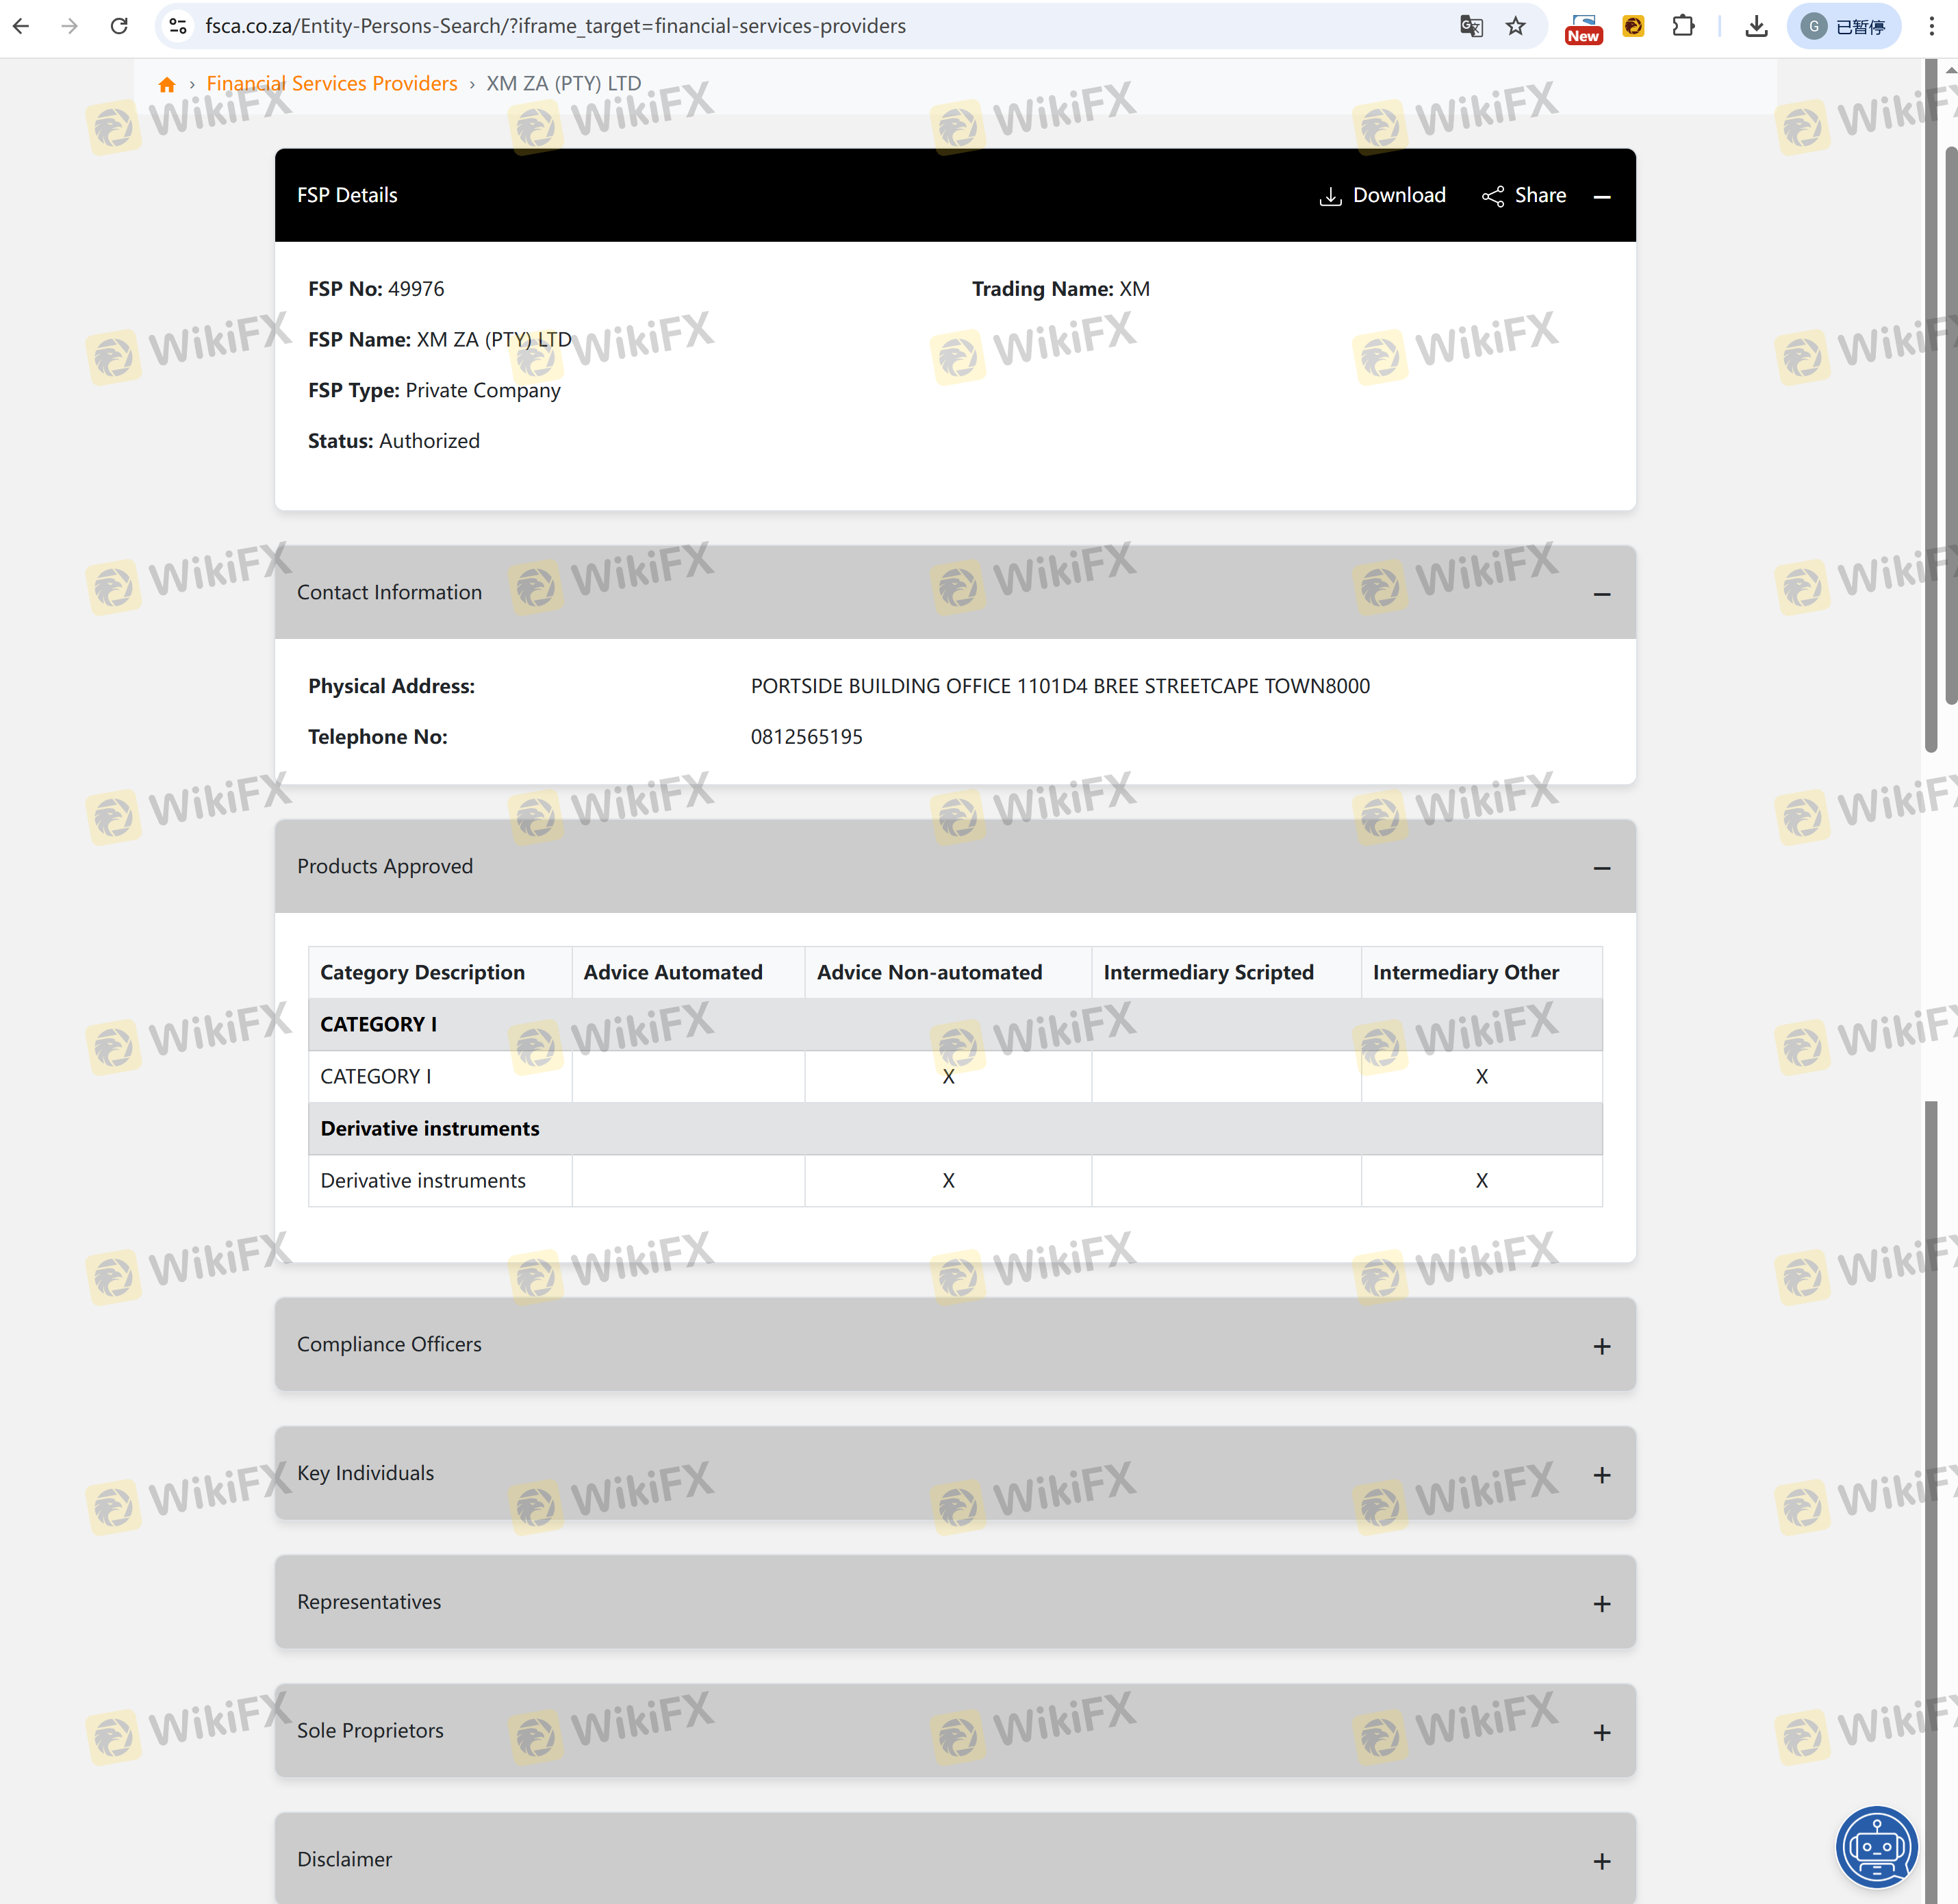Open the browser three-dot menu
1958x1904 pixels.
(1931, 26)
